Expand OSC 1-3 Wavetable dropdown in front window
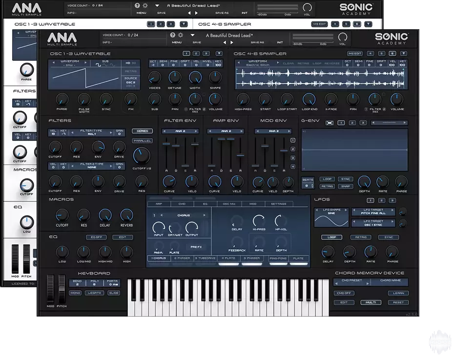 [219, 54]
